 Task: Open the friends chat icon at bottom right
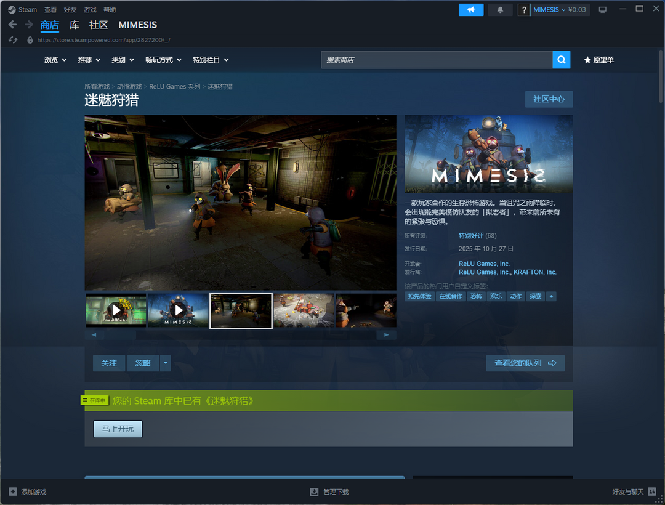pyautogui.click(x=652, y=491)
